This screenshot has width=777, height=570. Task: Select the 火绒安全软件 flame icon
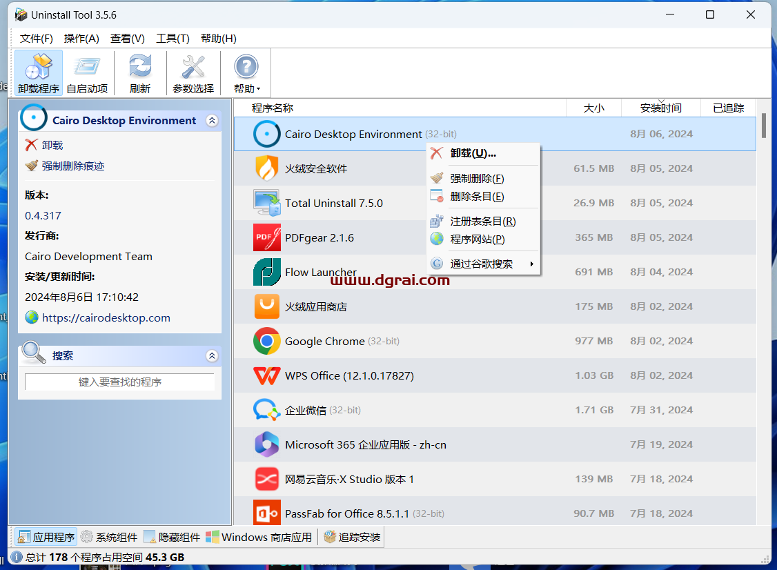(x=266, y=168)
